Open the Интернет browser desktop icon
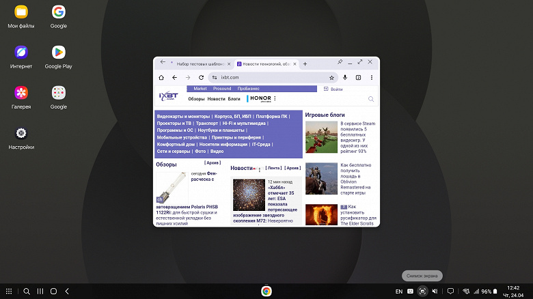533x299 pixels. [x=21, y=53]
